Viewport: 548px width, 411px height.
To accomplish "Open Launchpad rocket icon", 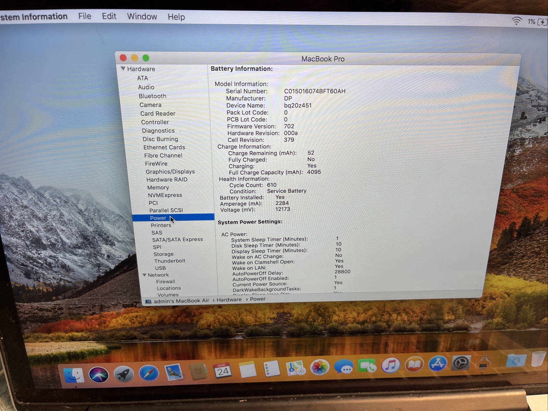I will (124, 374).
